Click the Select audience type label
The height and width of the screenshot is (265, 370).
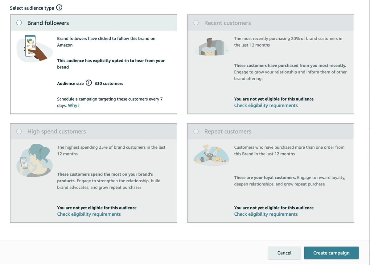point(32,8)
